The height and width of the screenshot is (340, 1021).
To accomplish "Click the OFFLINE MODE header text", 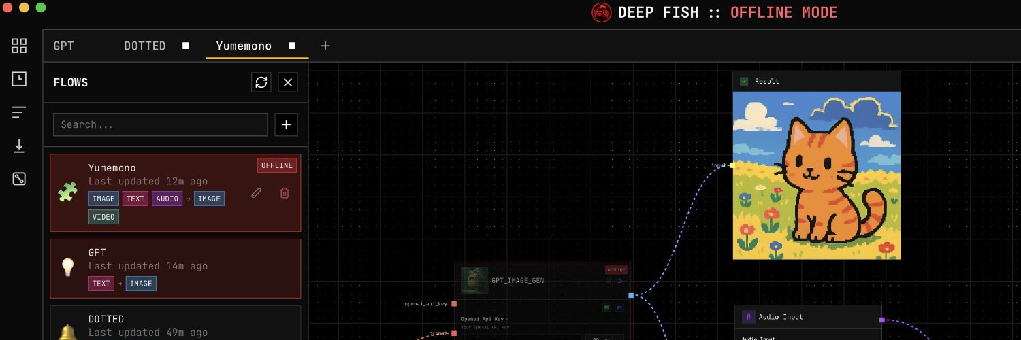I will [784, 12].
